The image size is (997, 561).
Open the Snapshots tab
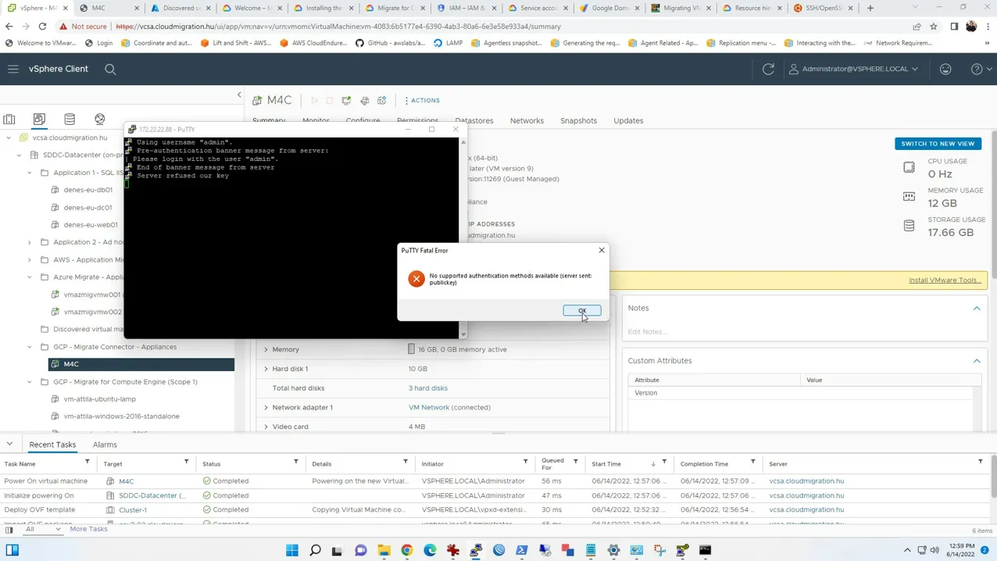[578, 121]
